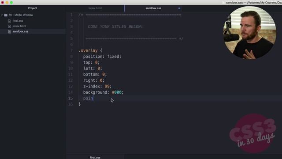Collapse the 16 - Modal Window folder

point(2,15)
